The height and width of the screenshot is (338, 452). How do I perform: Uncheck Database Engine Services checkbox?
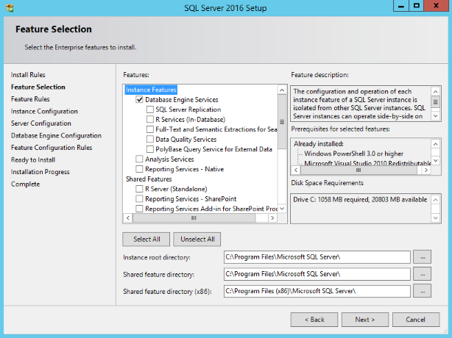139,99
